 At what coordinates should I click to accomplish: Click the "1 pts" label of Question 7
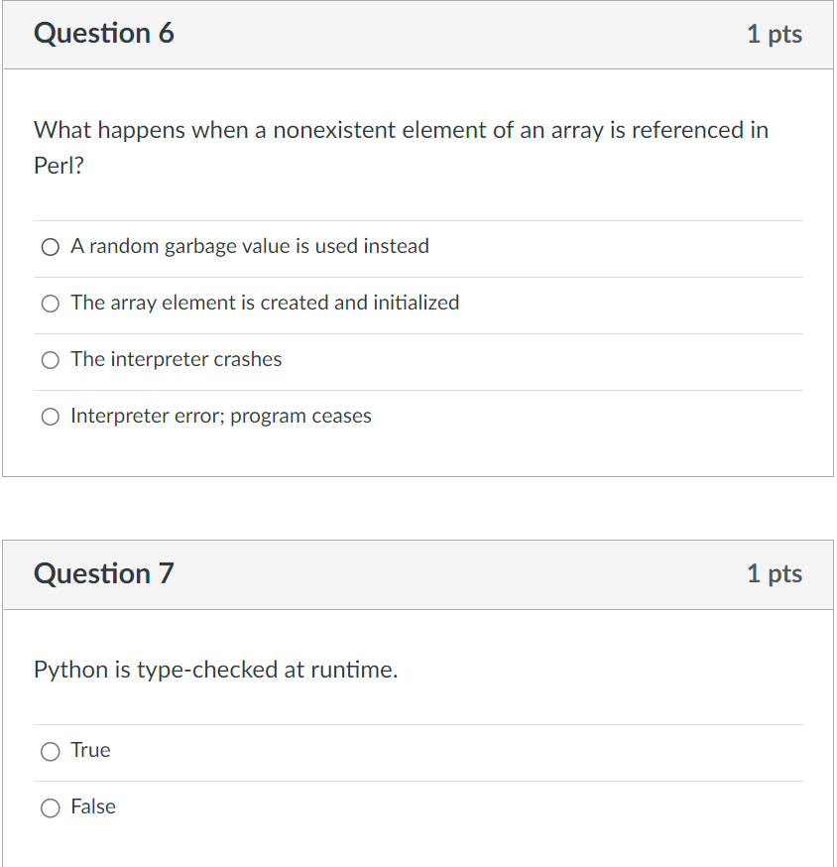(775, 573)
